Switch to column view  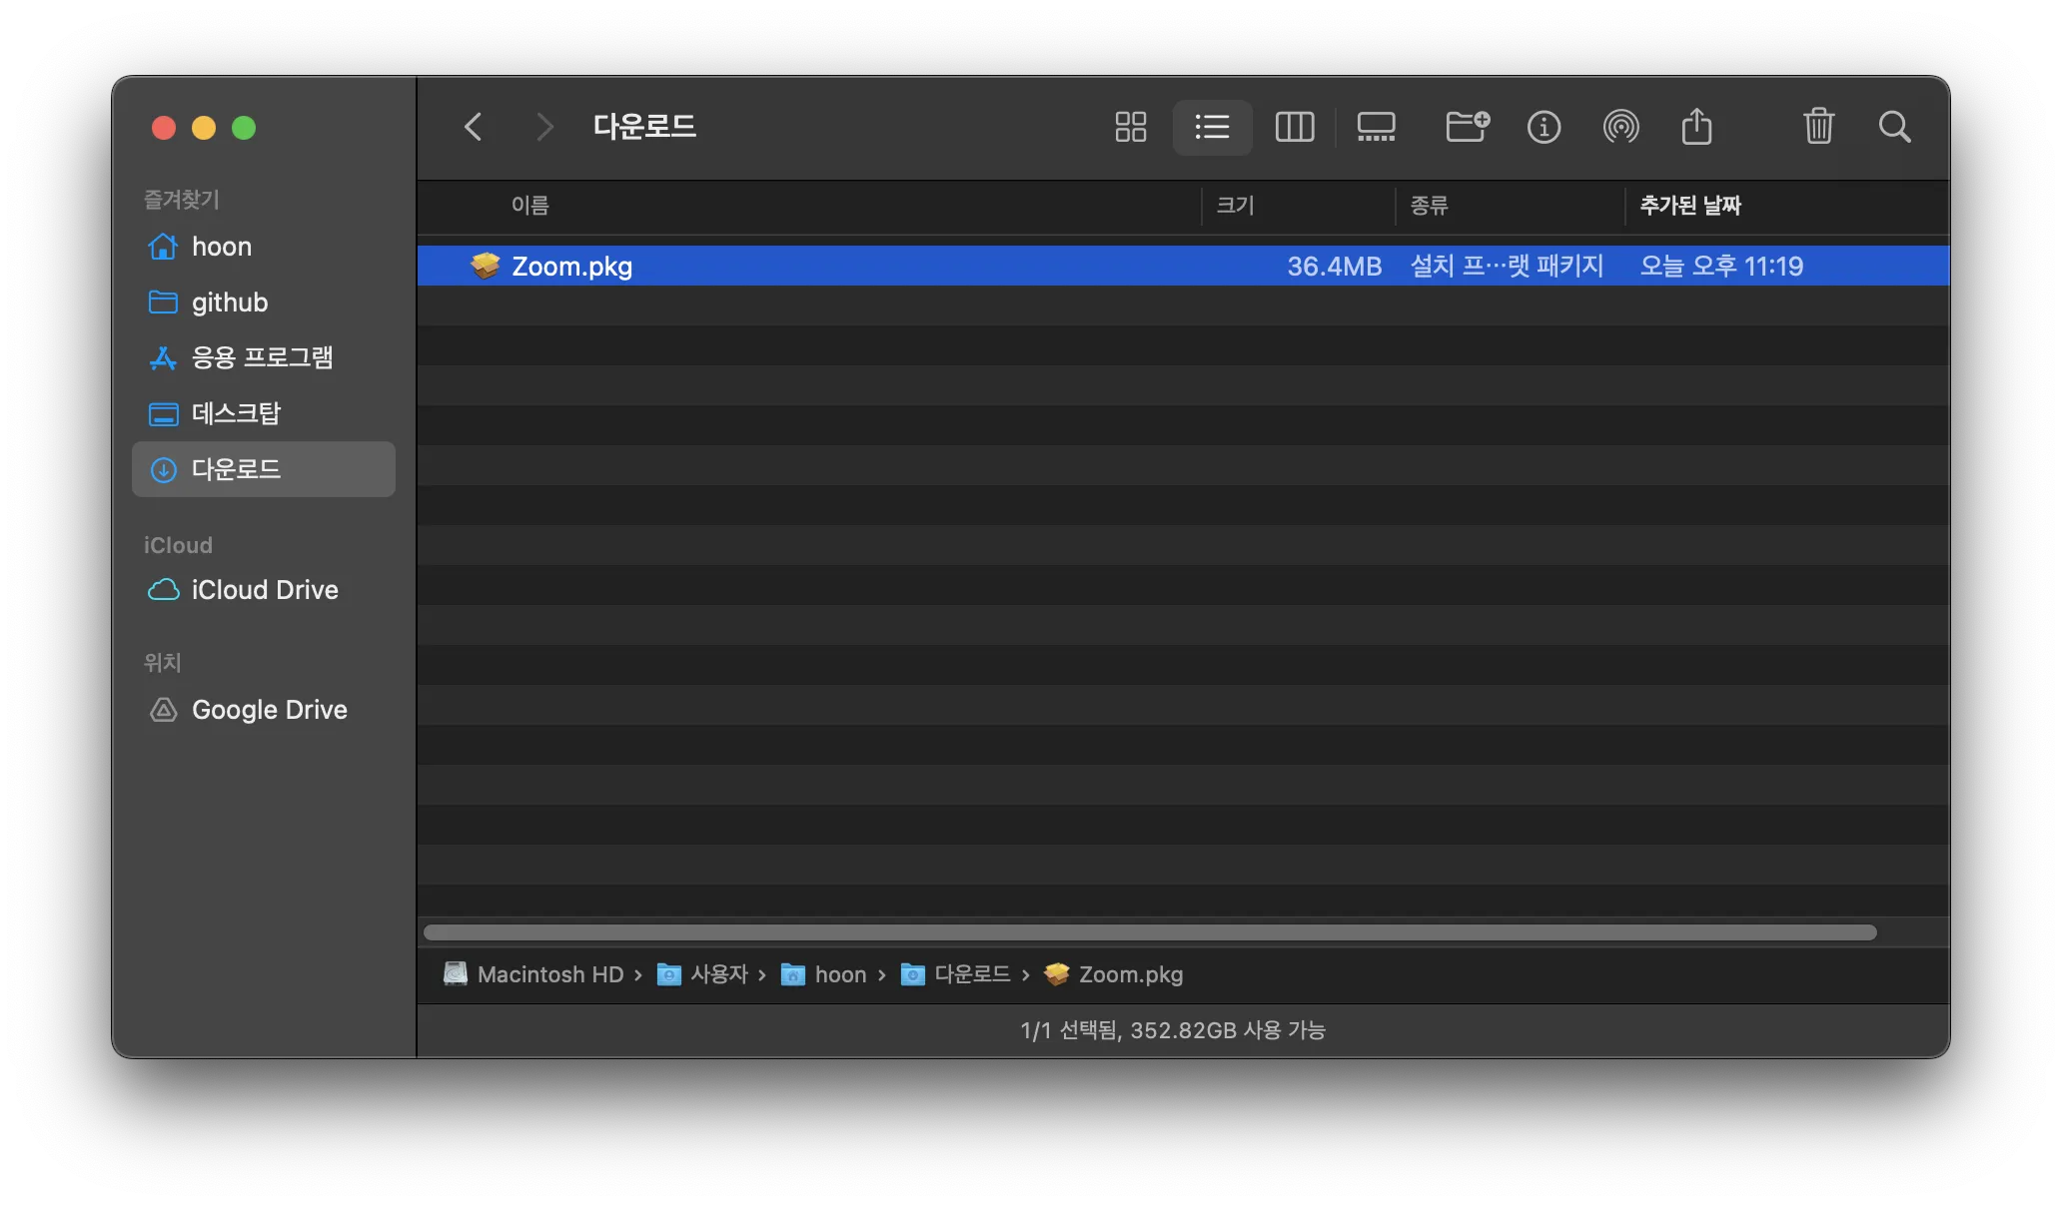click(x=1295, y=127)
